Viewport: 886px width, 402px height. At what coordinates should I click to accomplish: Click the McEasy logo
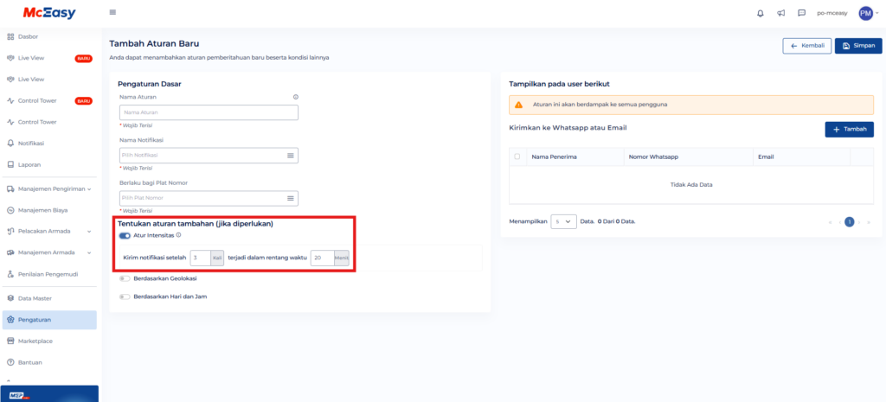pos(49,14)
